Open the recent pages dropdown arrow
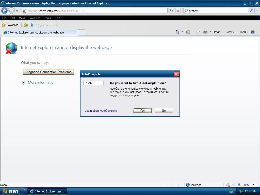This screenshot has width=260, height=195. [17, 11]
